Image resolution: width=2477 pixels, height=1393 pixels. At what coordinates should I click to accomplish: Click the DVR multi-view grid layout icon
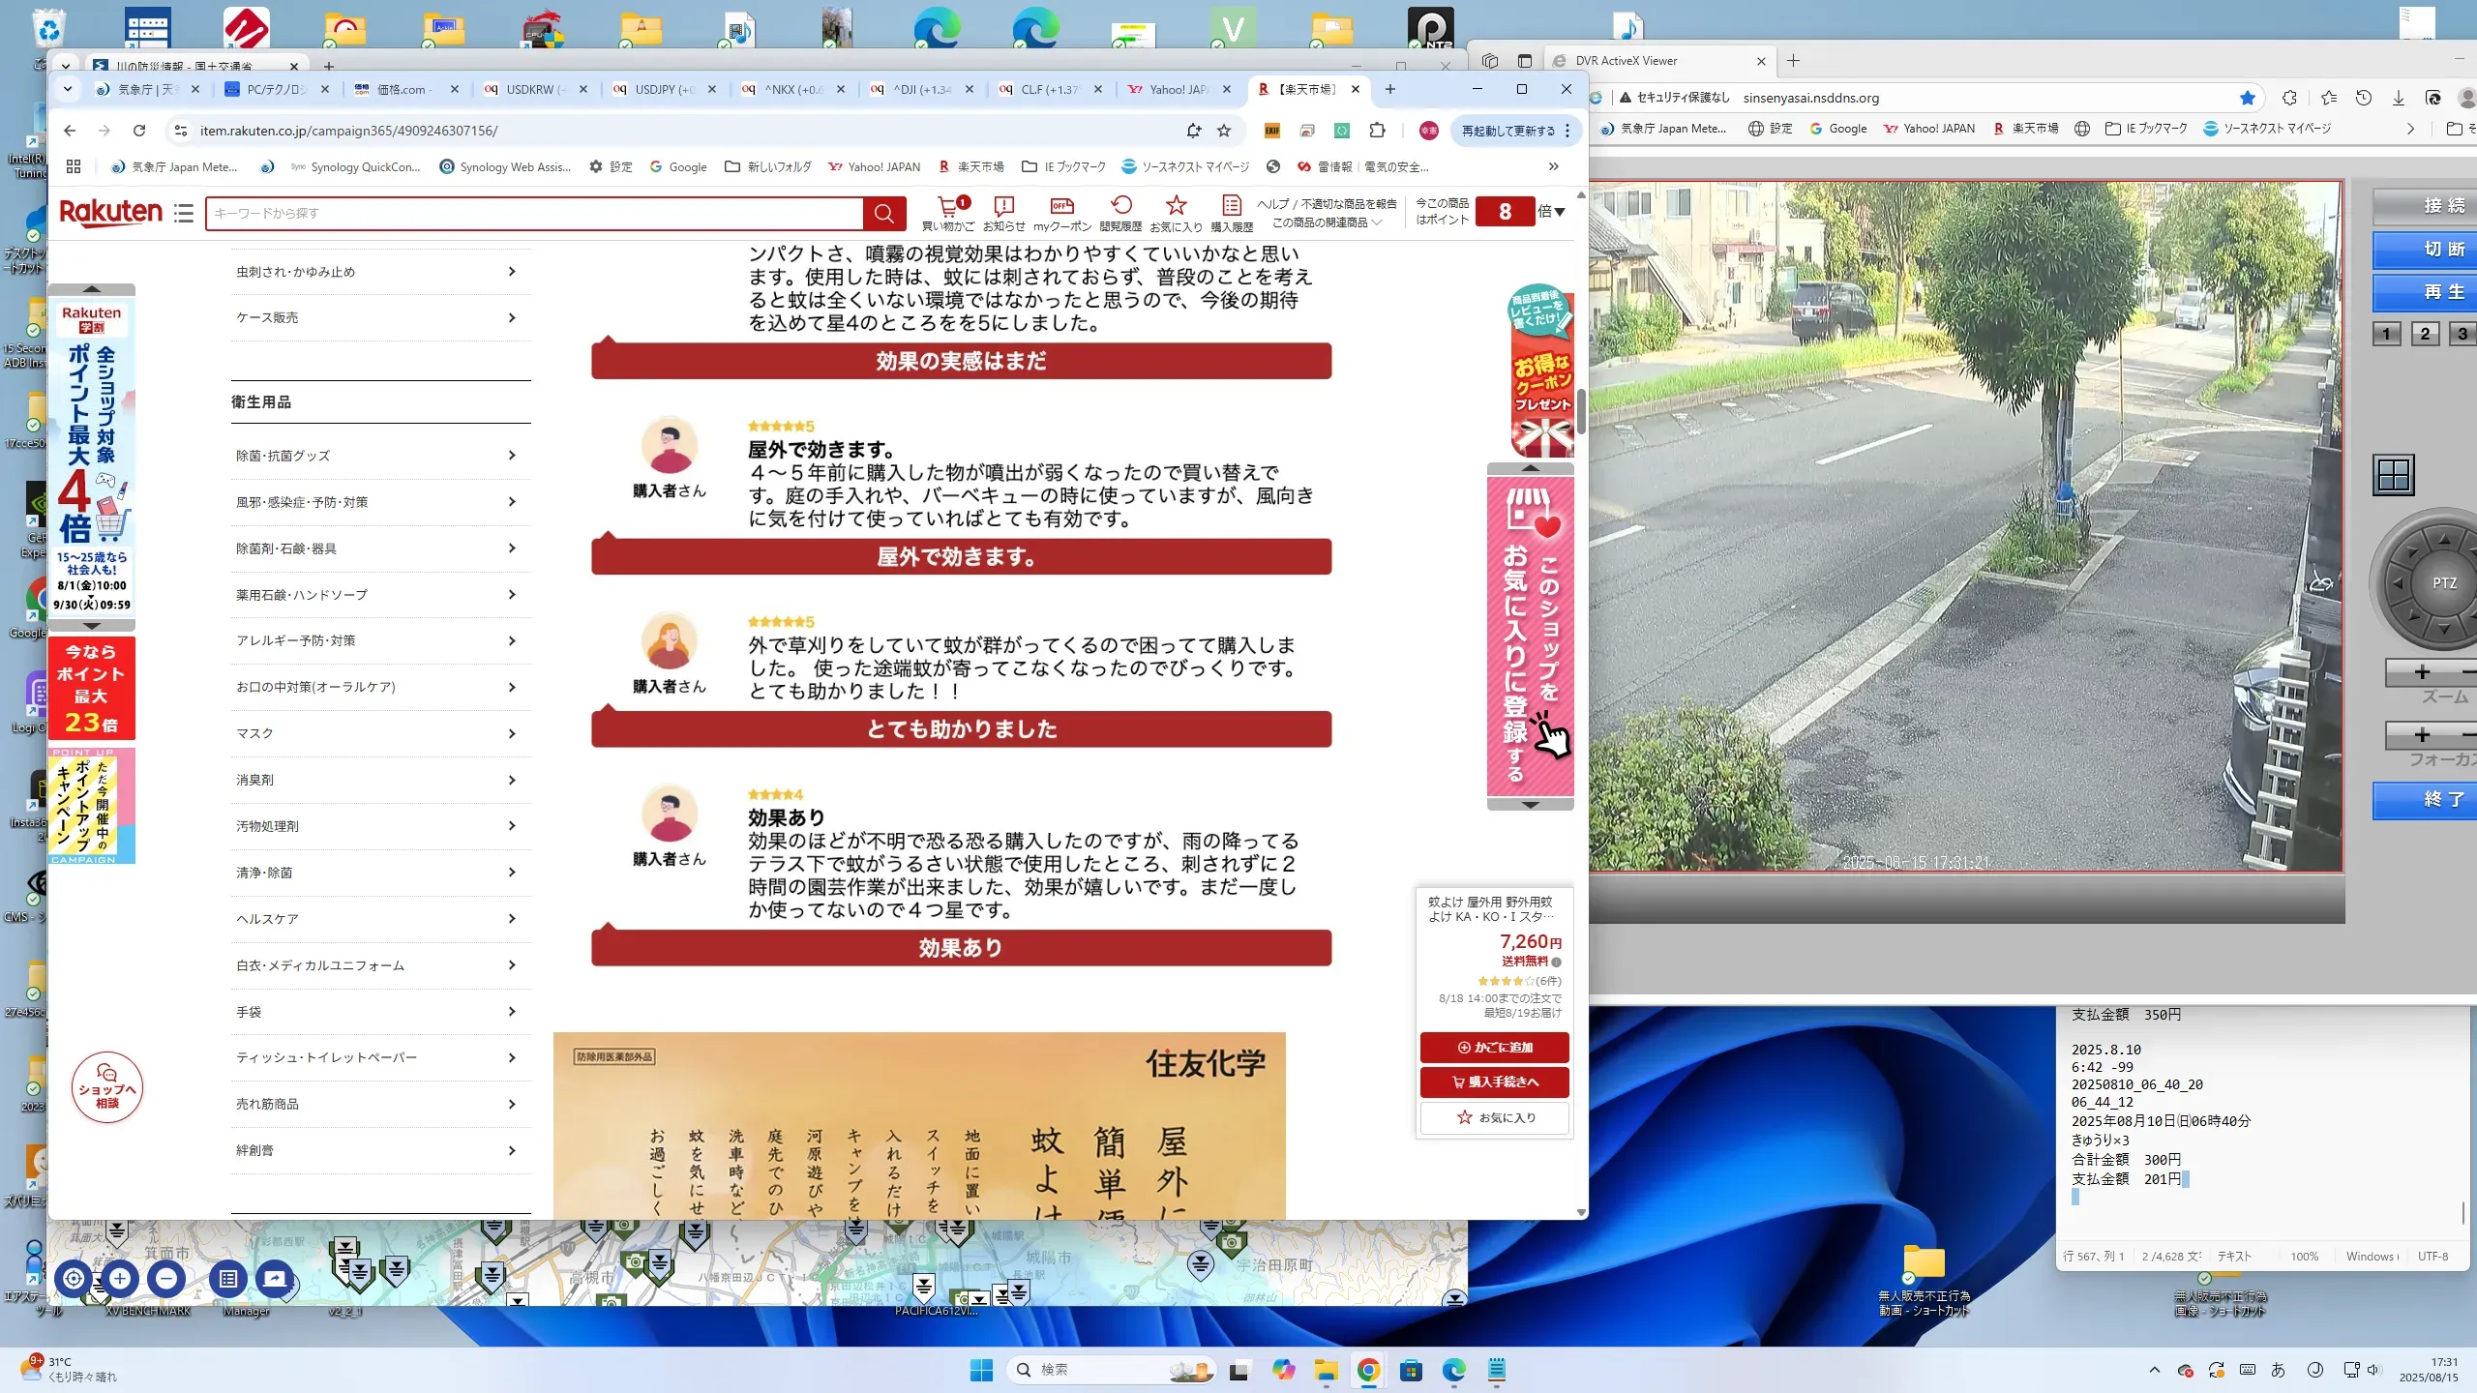point(2394,475)
